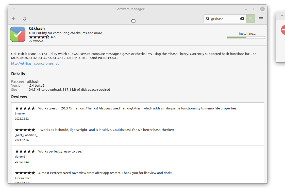
Task: Toggle the search in descriptions button
Action: pos(250,19)
